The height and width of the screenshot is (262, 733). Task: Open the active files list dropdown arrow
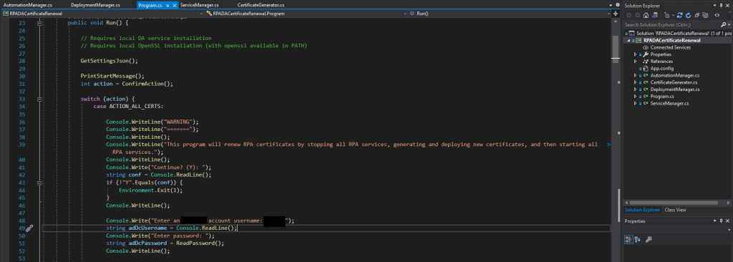point(611,5)
